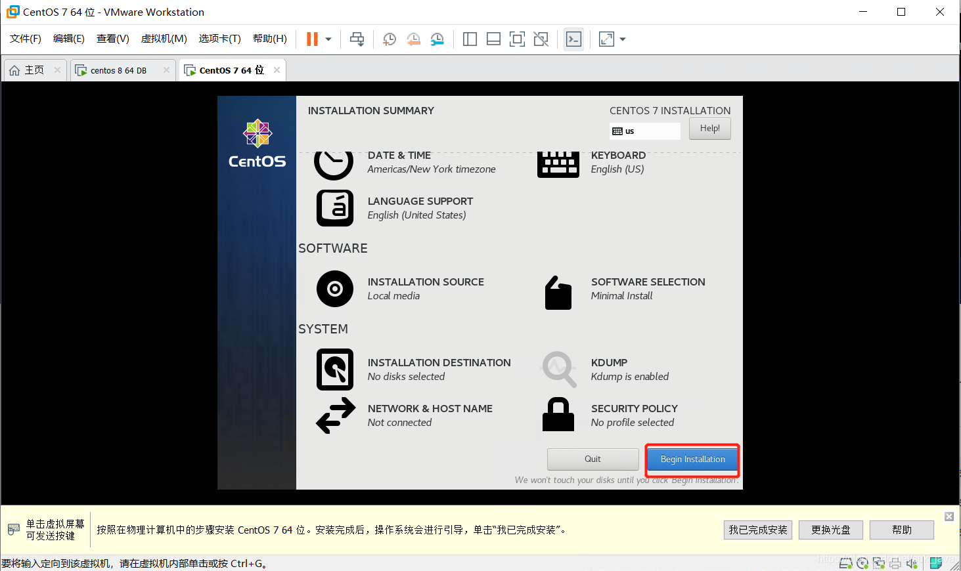Click the 帮助 button in yellow bar
The width and height of the screenshot is (961, 571).
(x=902, y=530)
